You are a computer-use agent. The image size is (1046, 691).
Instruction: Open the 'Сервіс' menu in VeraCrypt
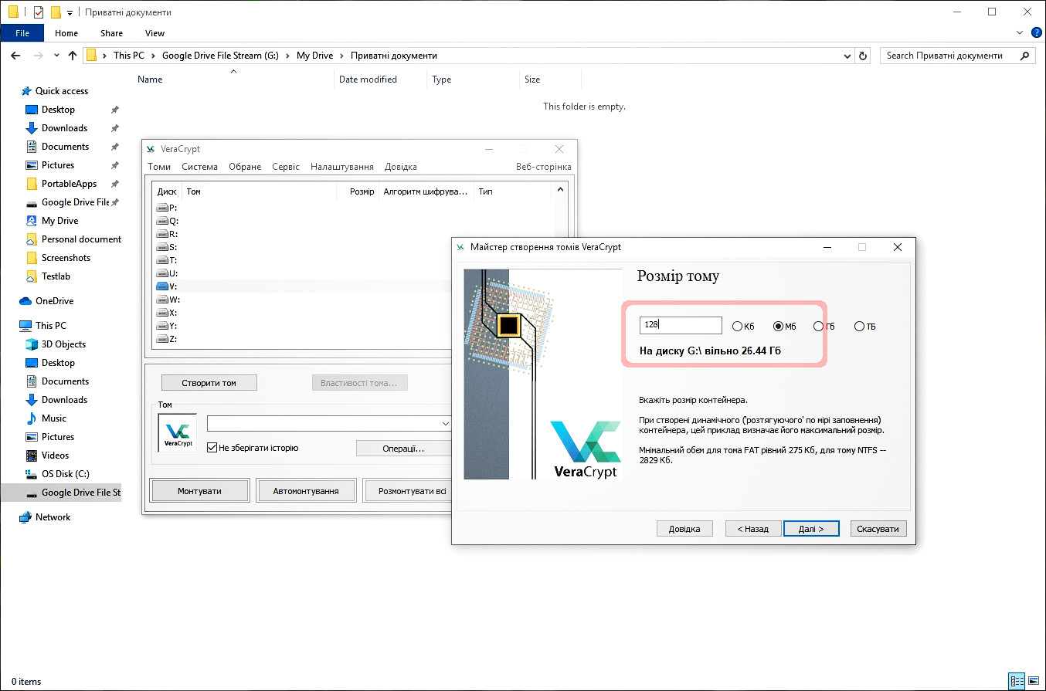click(286, 167)
